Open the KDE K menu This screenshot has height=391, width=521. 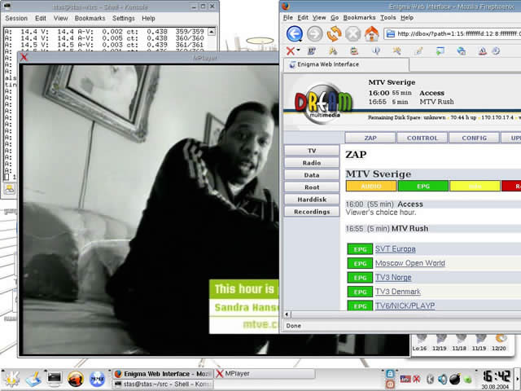tap(11, 379)
